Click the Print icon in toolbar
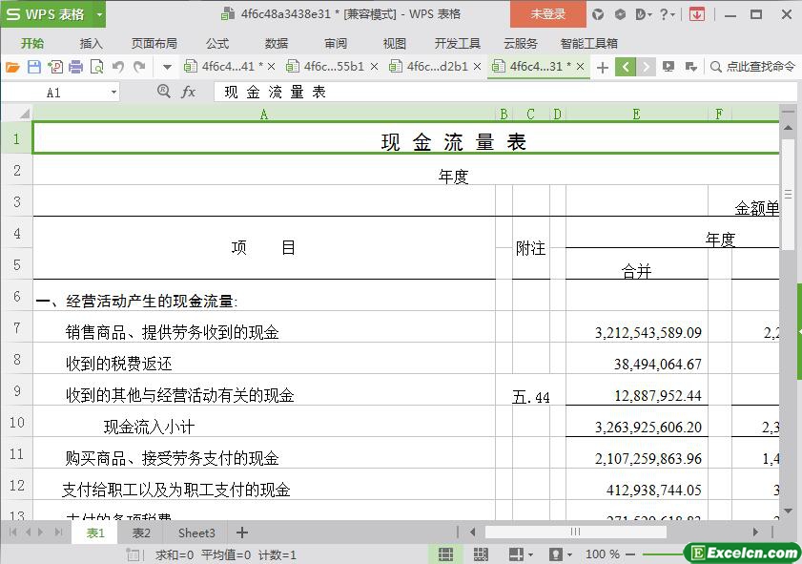The height and width of the screenshot is (564, 802). tap(76, 67)
